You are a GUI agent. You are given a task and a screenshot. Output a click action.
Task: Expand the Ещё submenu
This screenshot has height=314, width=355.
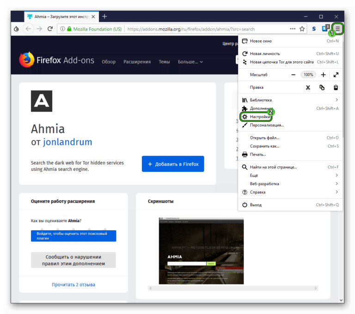click(x=290, y=176)
